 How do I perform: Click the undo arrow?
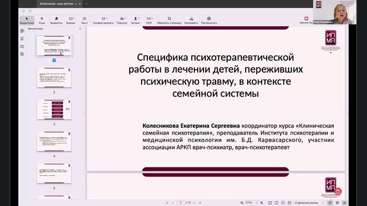(24, 11)
